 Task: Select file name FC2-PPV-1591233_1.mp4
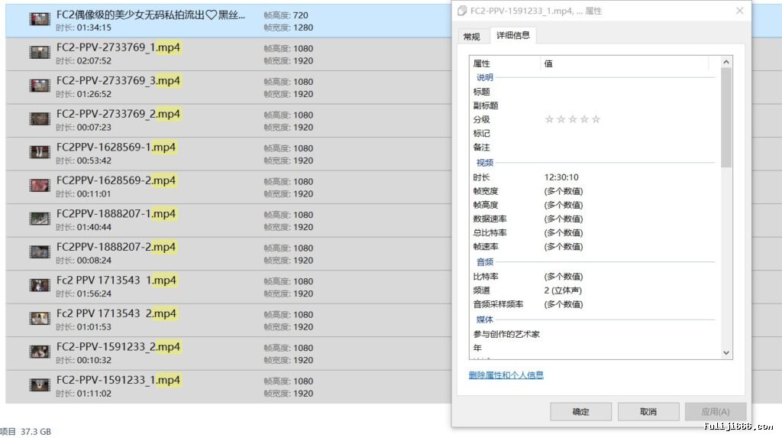pos(118,380)
